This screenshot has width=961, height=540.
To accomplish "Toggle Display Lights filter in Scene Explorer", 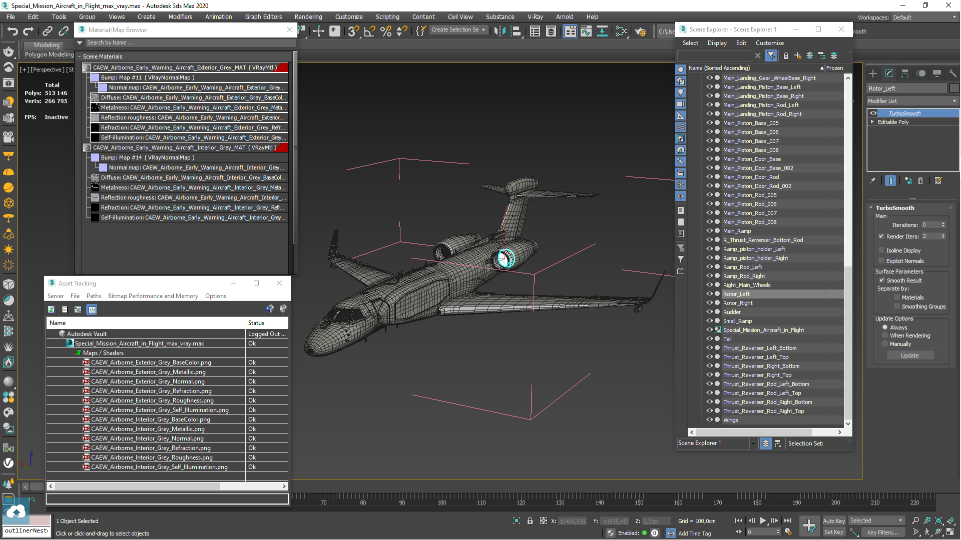I will pos(681,92).
